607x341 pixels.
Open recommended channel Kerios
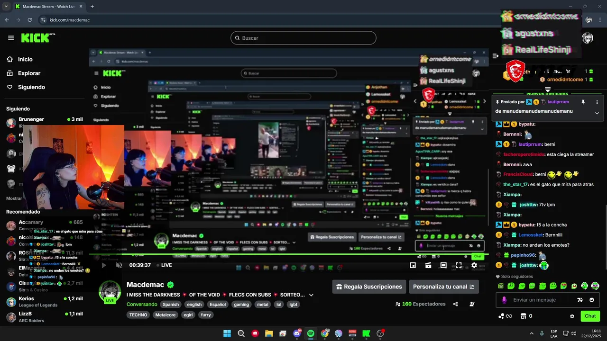45,302
